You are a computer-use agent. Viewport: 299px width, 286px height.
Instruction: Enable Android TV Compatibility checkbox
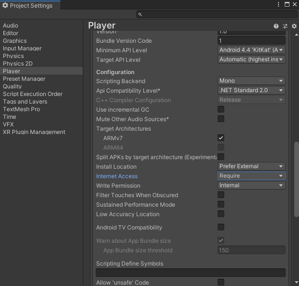221,228
